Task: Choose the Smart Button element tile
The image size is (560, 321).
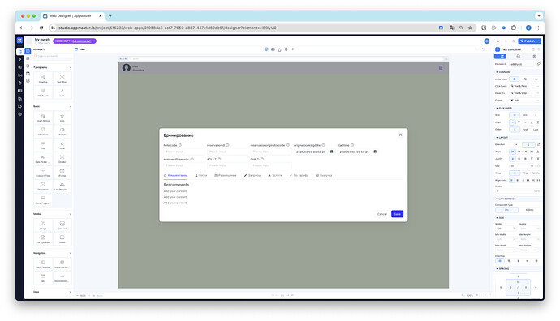Action: pos(43,118)
